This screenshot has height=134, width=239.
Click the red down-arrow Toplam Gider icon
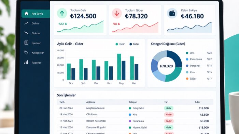(117, 13)
